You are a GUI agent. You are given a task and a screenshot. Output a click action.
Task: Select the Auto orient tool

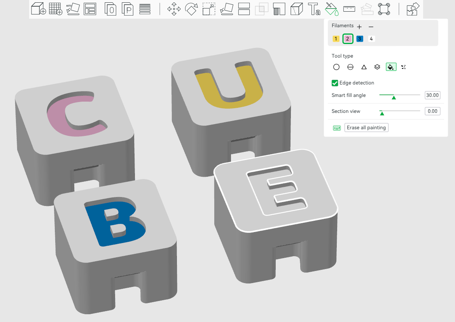point(73,9)
